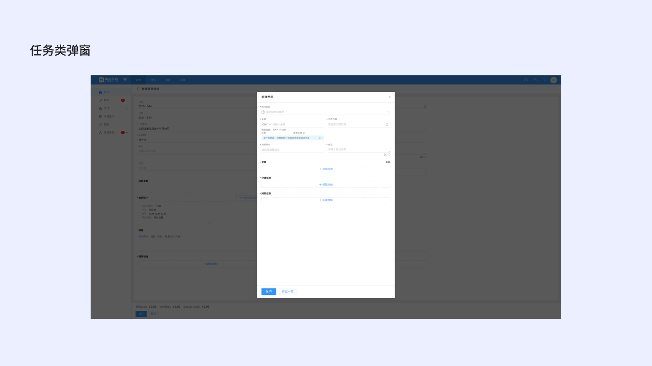
Task: Click the 首页 home icon in sidebar
Action: pos(101,92)
